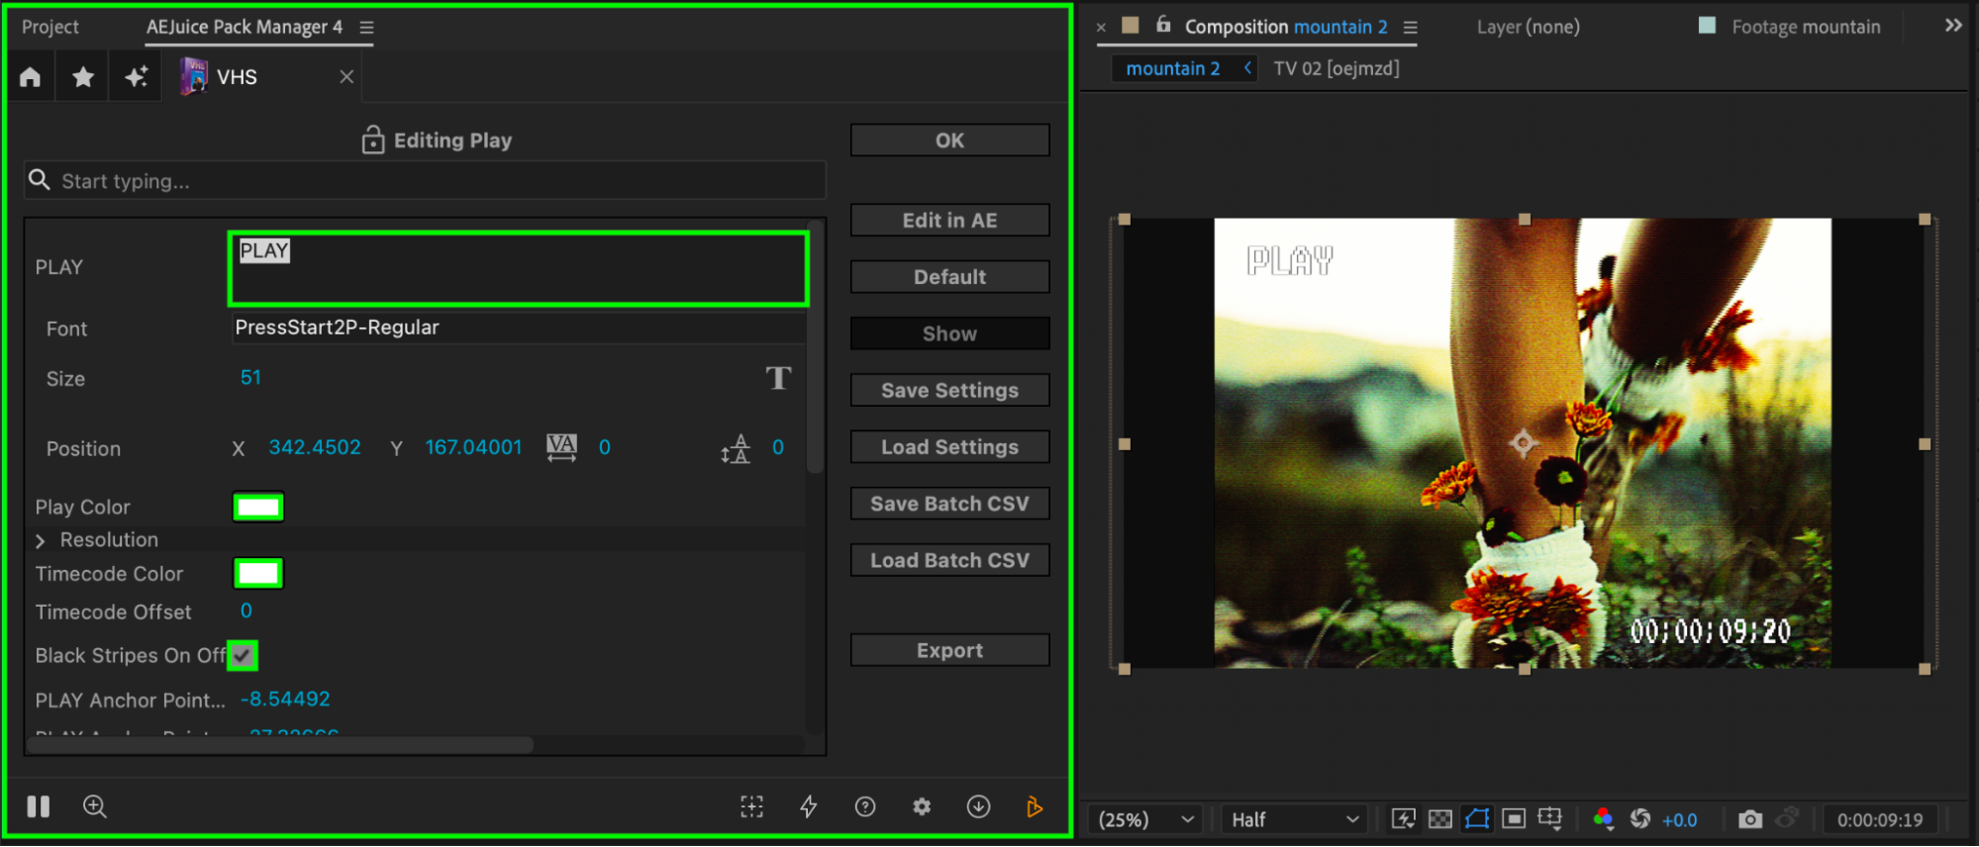Click Load Settings
The height and width of the screenshot is (847, 1979).
coord(949,447)
